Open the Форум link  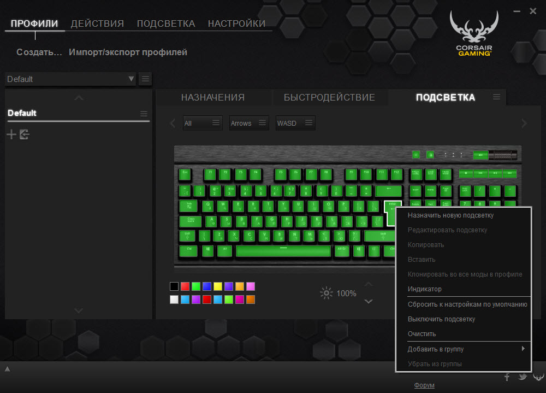point(424,385)
